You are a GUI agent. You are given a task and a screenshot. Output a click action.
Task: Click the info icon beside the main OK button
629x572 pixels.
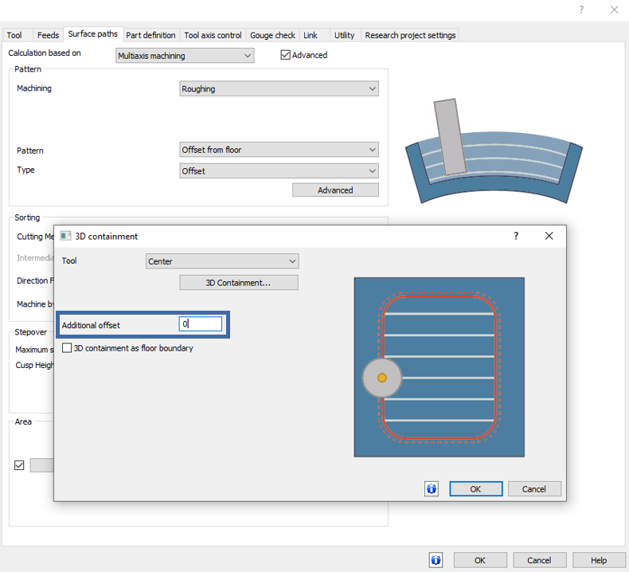click(x=436, y=560)
